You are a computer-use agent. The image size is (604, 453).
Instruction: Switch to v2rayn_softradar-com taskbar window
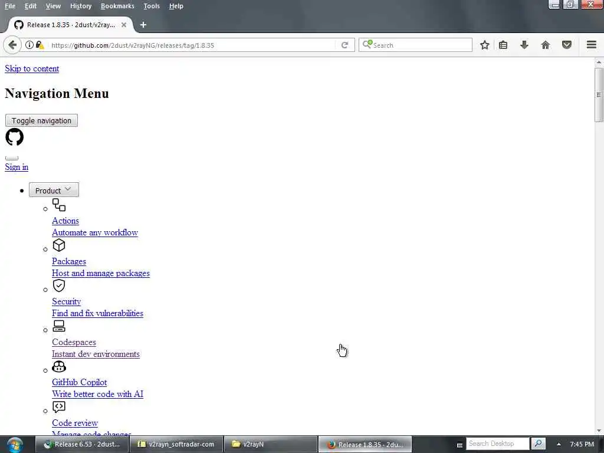pos(176,444)
